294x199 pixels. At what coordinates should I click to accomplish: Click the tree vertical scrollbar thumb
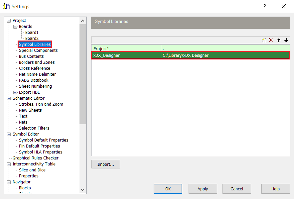coord(83,74)
